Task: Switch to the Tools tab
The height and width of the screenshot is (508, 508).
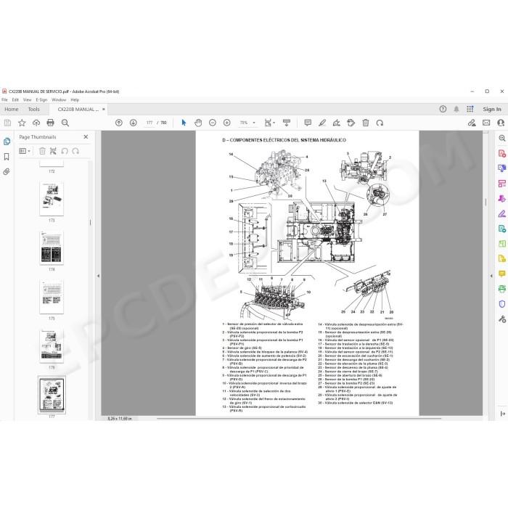Action: tap(33, 109)
